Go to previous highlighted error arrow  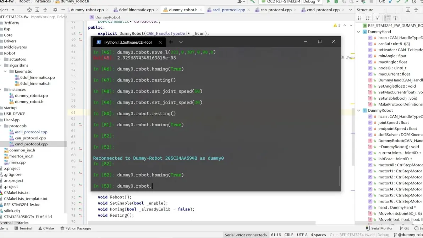(345, 25)
